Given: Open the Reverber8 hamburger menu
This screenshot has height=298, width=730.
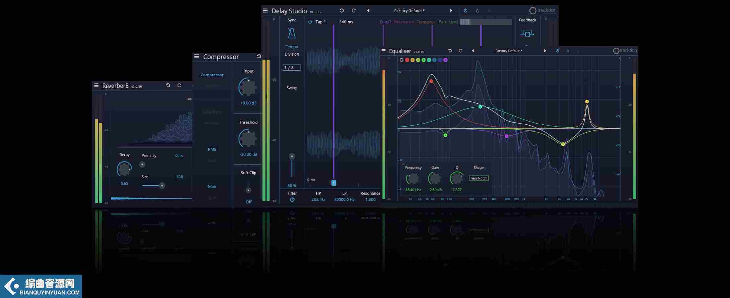Looking at the screenshot, I should (96, 86).
